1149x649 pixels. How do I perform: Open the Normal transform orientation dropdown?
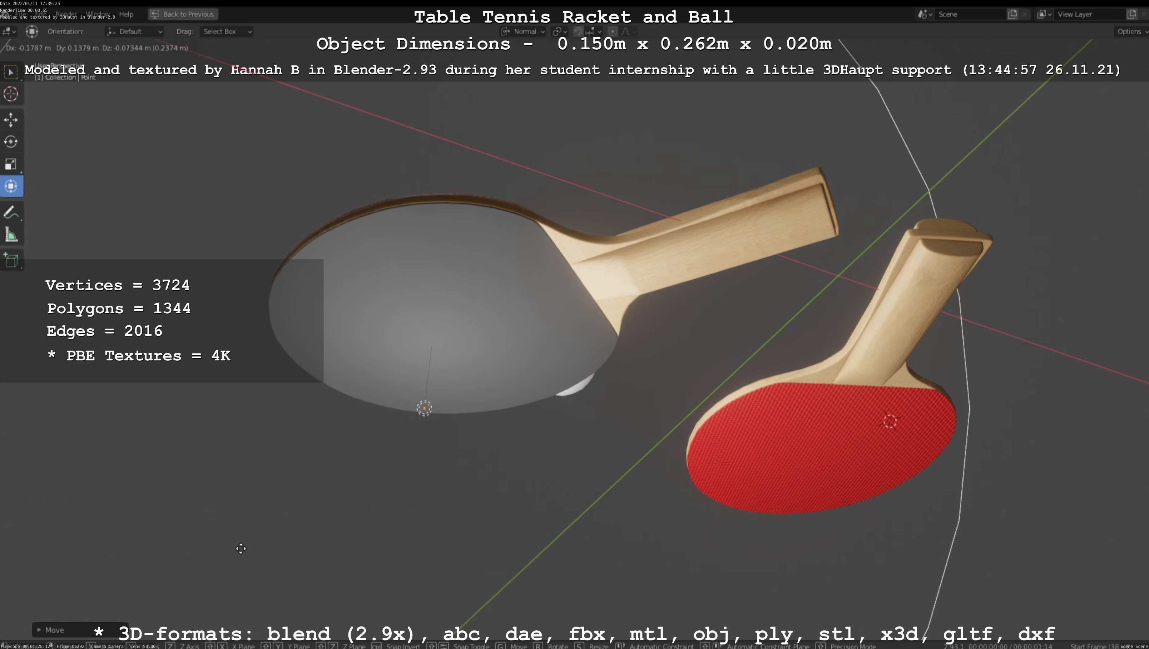523,31
